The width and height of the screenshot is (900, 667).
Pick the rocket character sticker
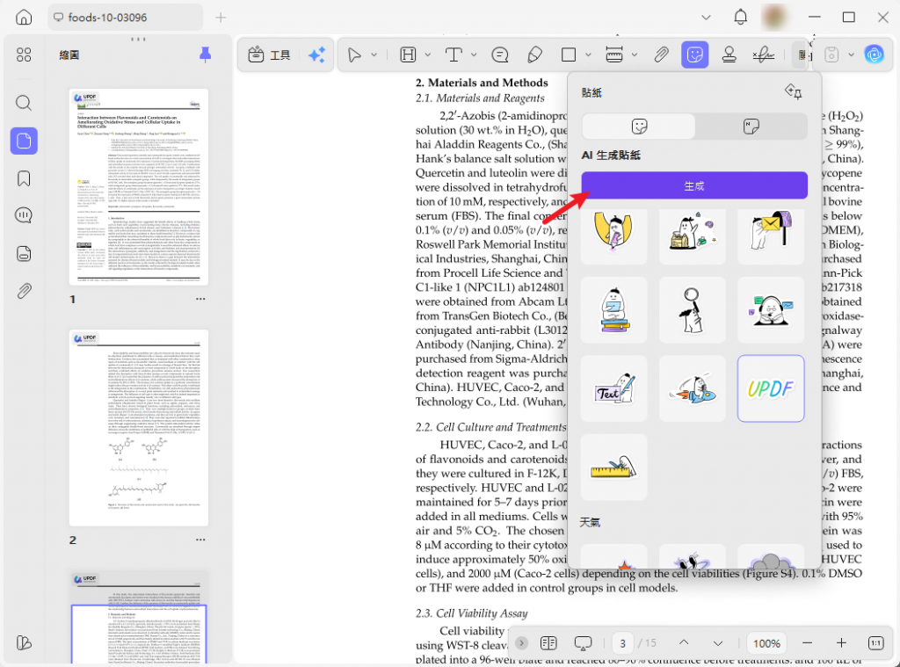693,388
